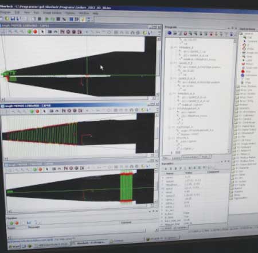This screenshot has width=258, height=253.
Task: Click the red circle button in bottom image window toolbar
Action: click(x=40, y=169)
